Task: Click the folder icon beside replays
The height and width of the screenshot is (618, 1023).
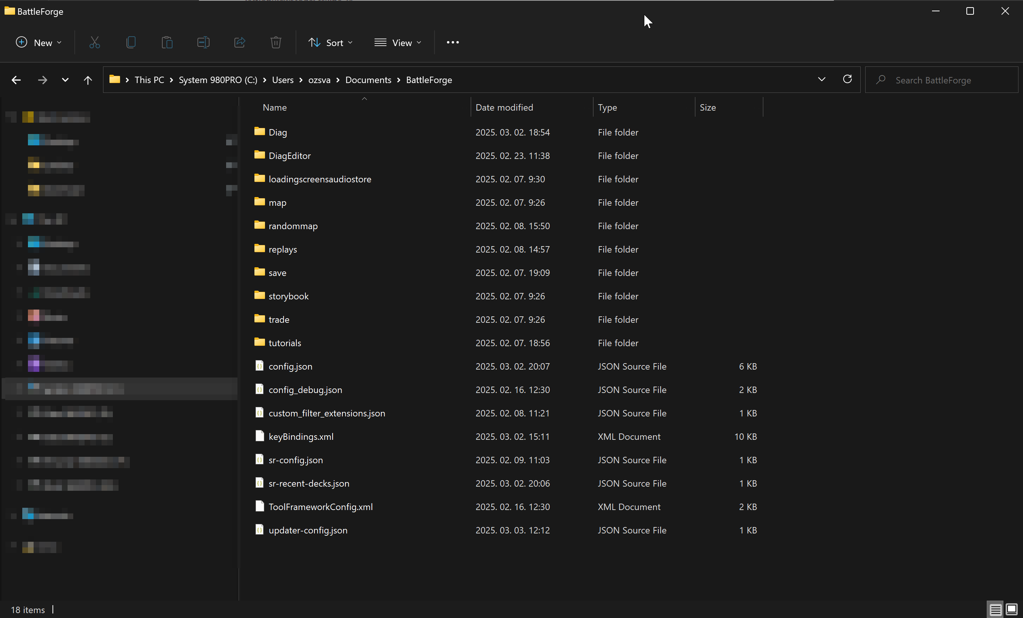Action: pyautogui.click(x=259, y=249)
